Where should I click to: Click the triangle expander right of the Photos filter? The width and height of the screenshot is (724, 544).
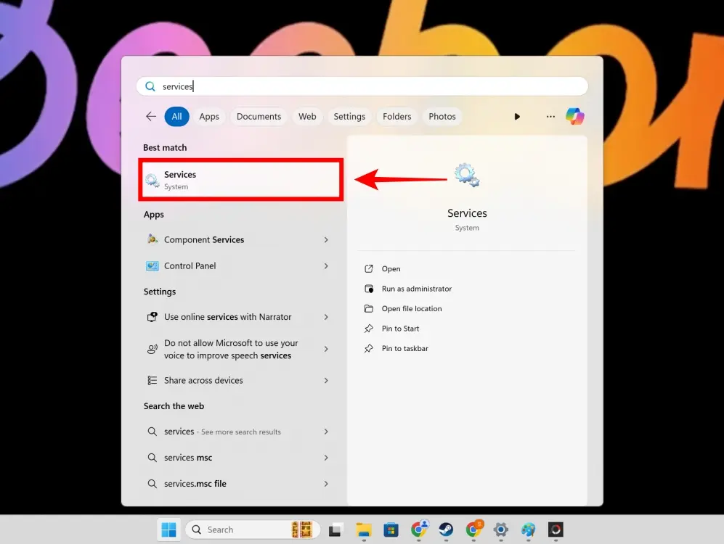pos(517,116)
